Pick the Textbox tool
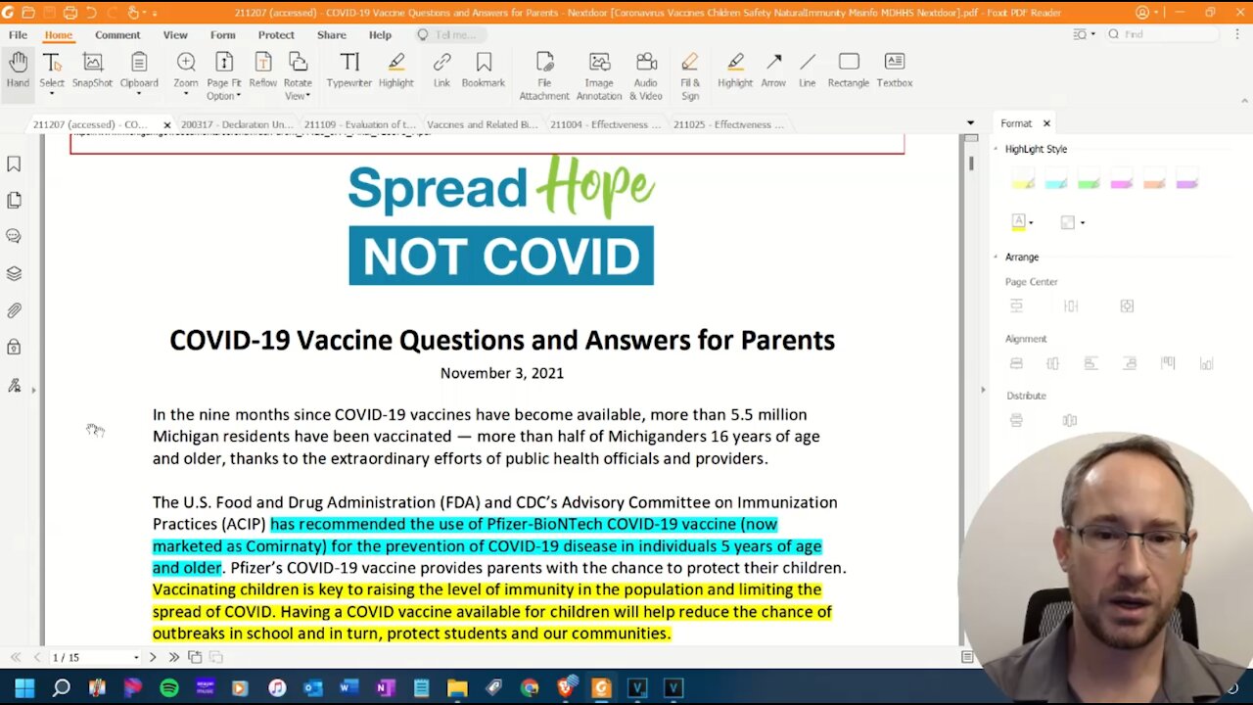 (x=895, y=70)
